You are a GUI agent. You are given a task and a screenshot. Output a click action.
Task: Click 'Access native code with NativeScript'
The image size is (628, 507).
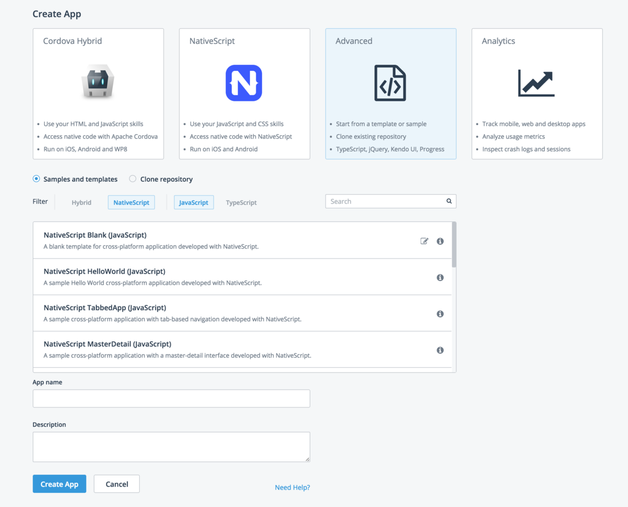pos(240,136)
